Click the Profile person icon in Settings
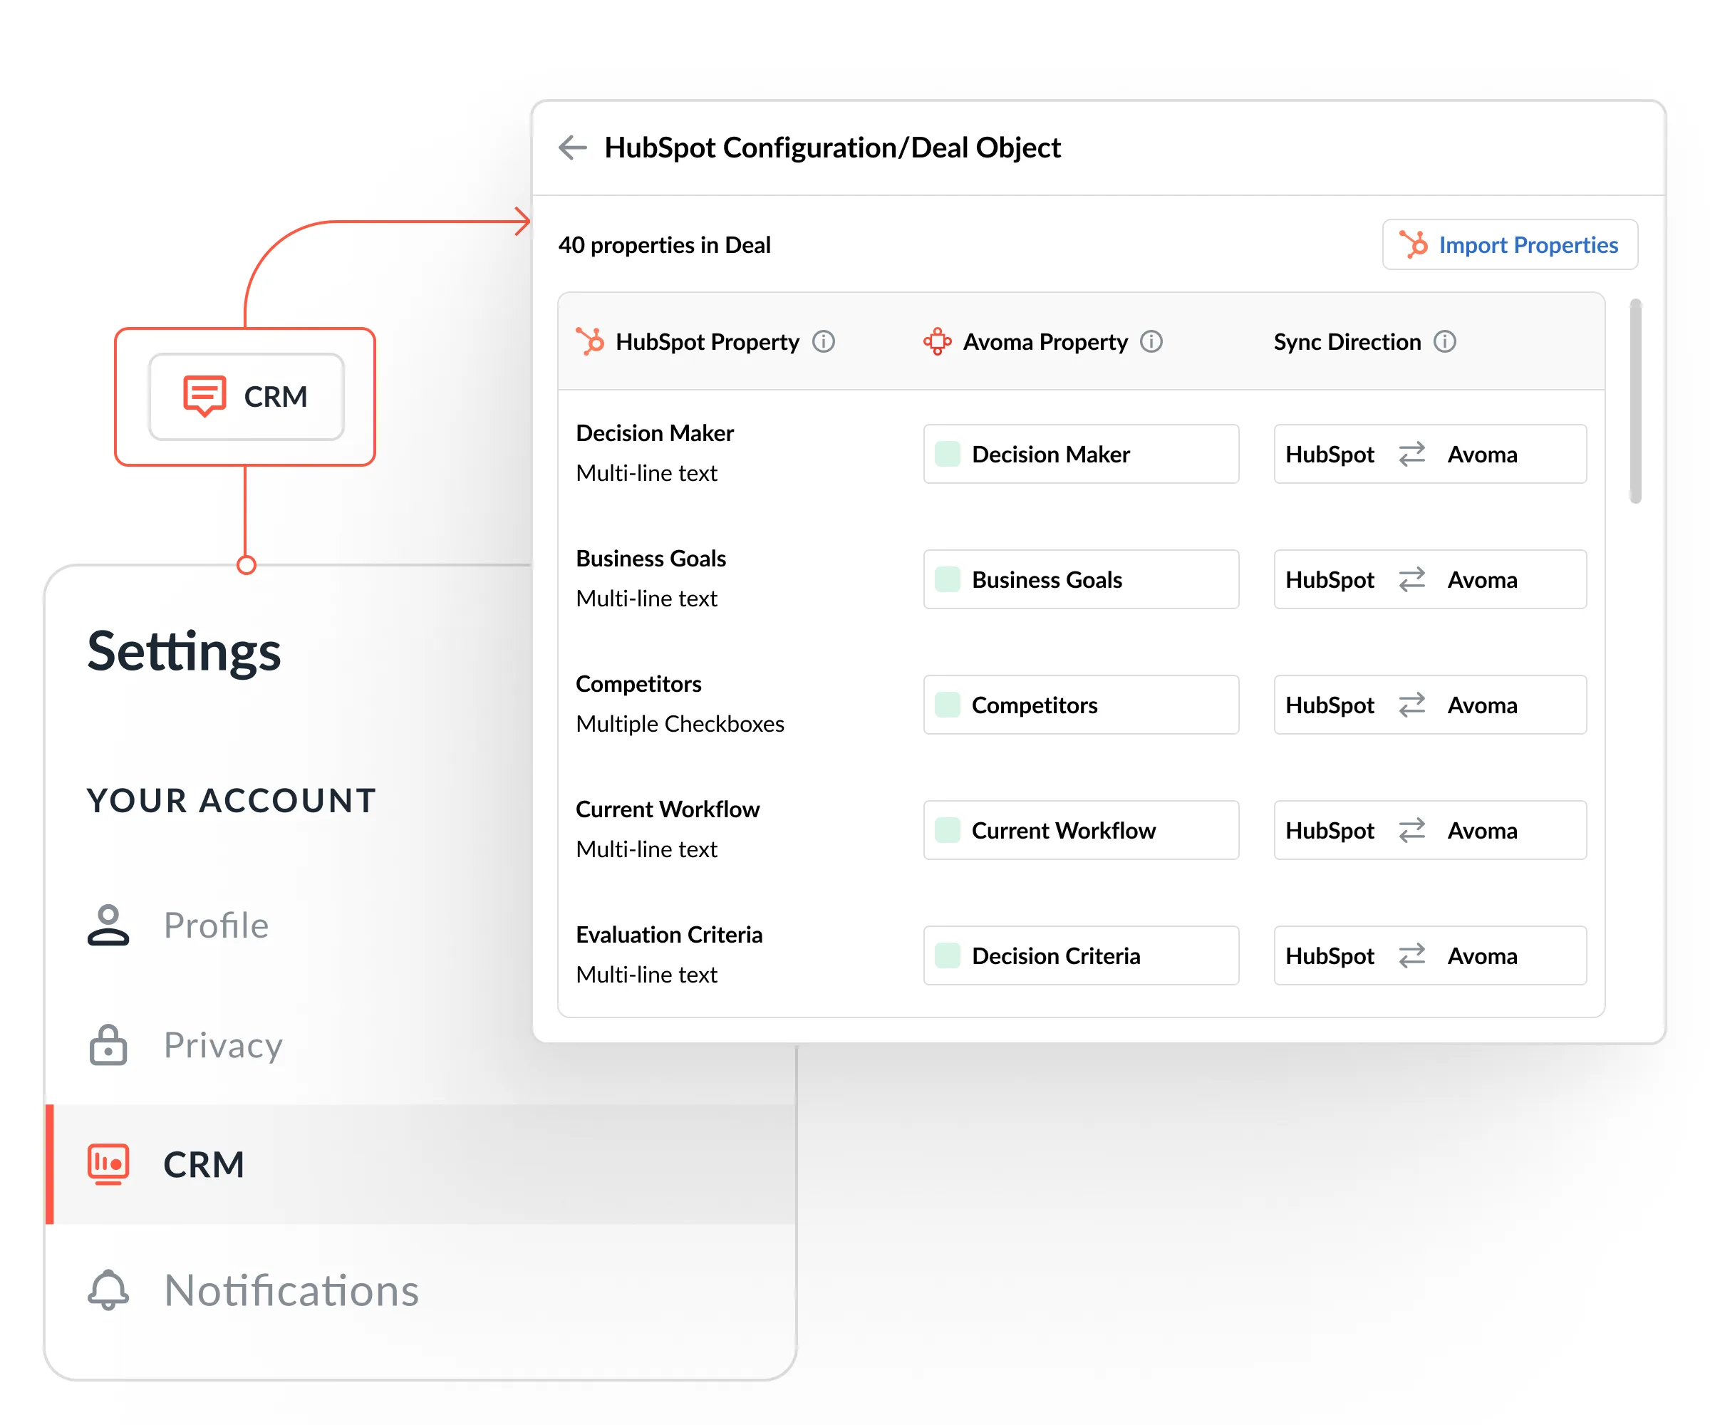The width and height of the screenshot is (1710, 1425). click(x=108, y=925)
